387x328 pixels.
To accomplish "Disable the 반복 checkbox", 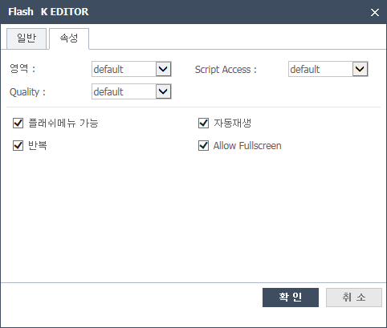I will pos(18,146).
